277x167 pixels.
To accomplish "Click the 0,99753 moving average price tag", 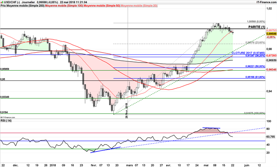I will (271, 31).
